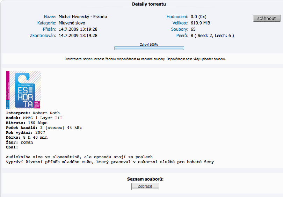Image resolution: width=283 pixels, height=197 pixels.
Task: Click the Interpret: Robert Roth line
Action: click(33, 113)
